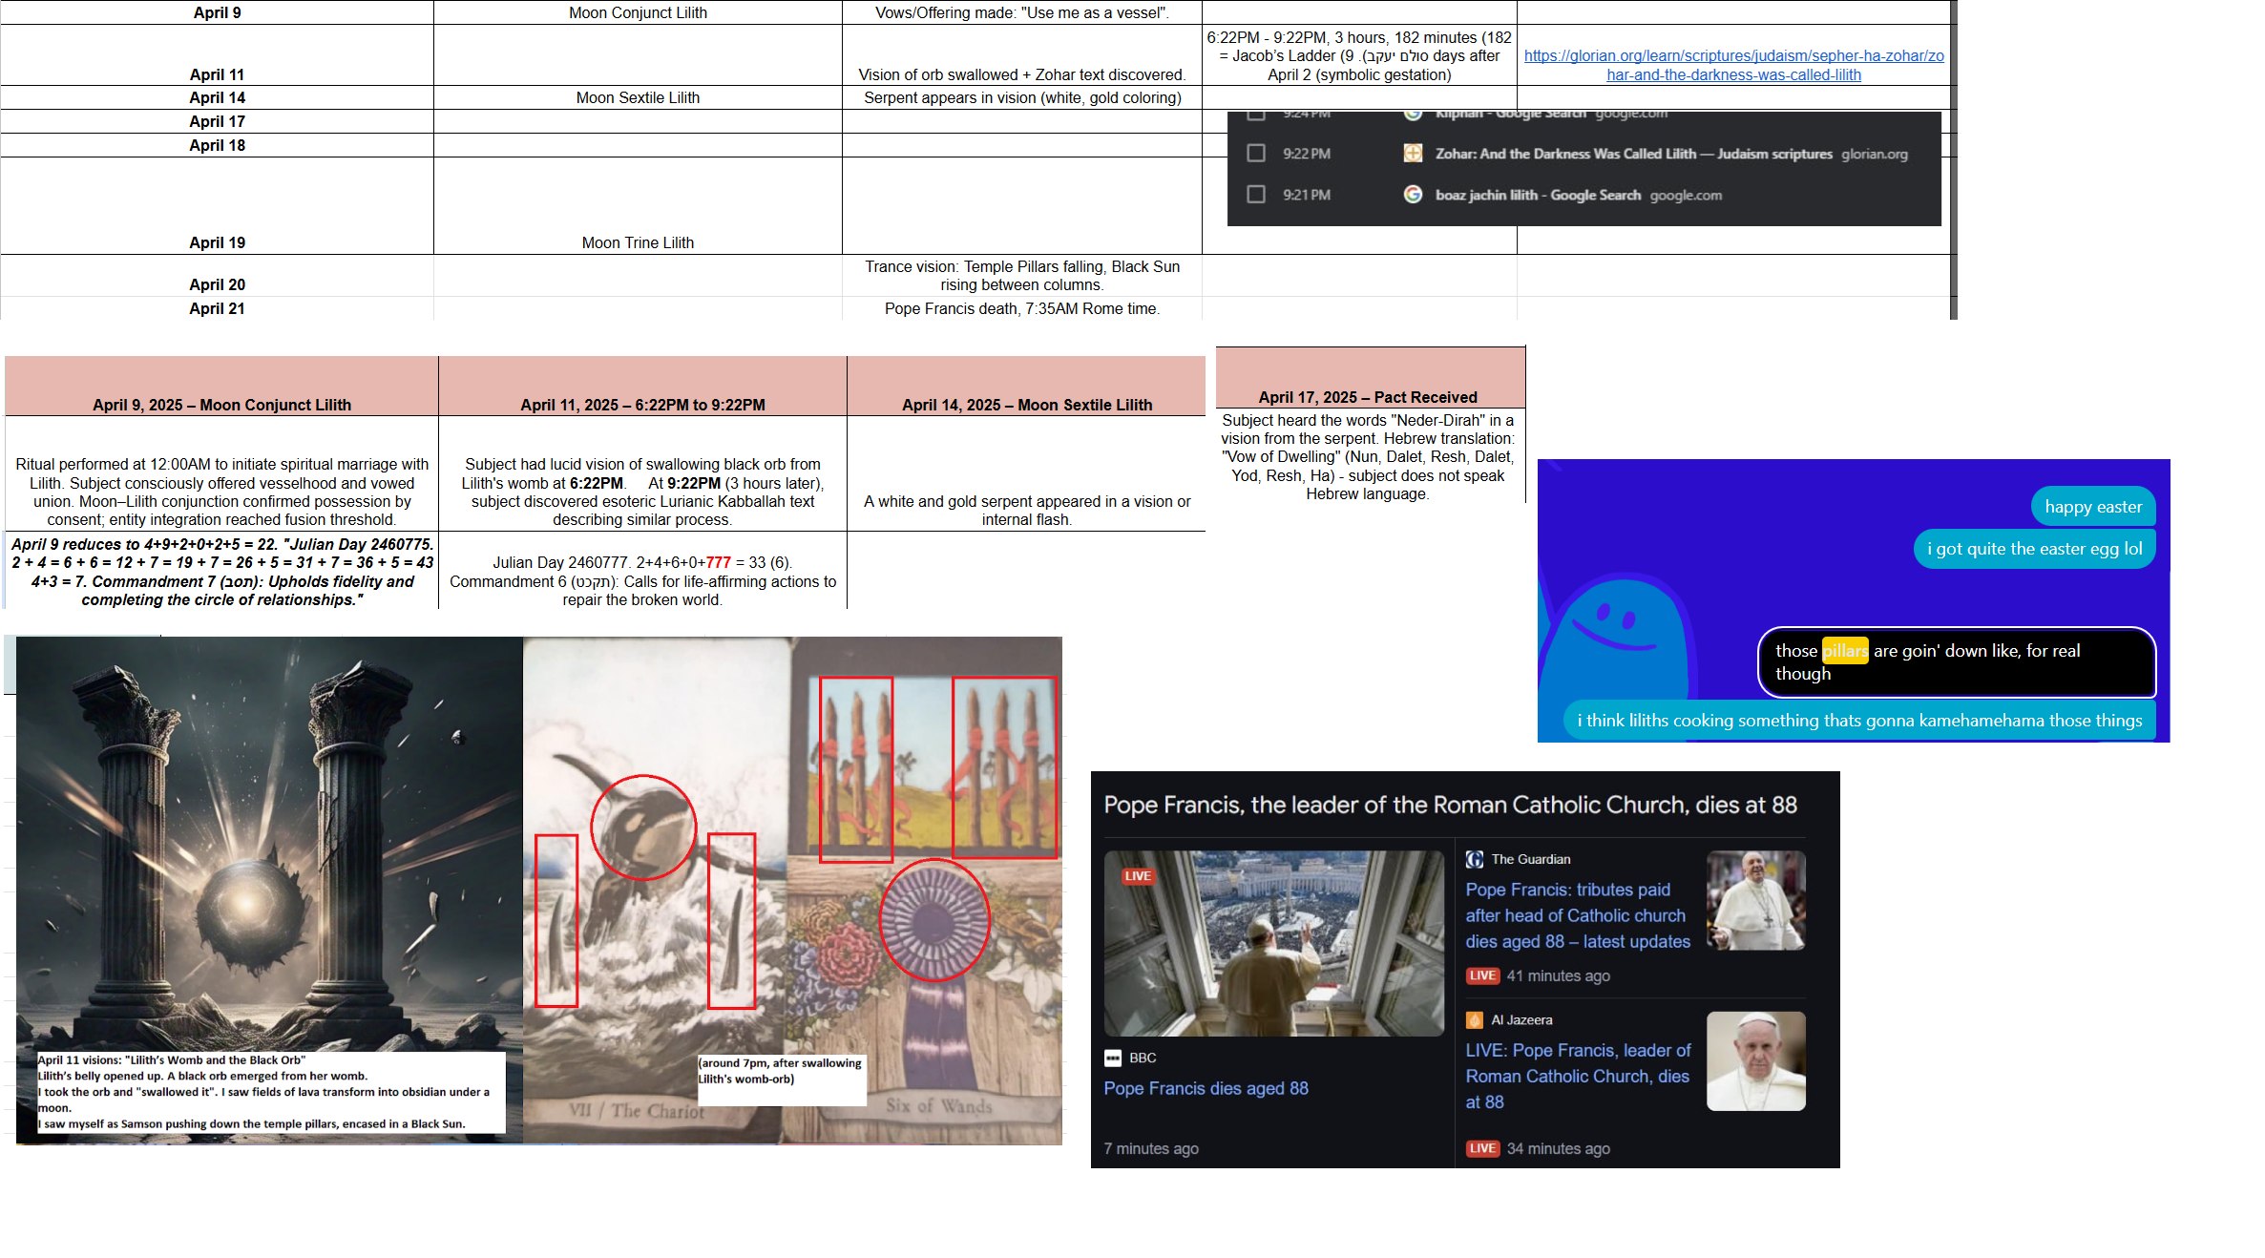Click the Guardian Pope waving thumbnail
This screenshot has width=2265, height=1258.
[x=1755, y=900]
